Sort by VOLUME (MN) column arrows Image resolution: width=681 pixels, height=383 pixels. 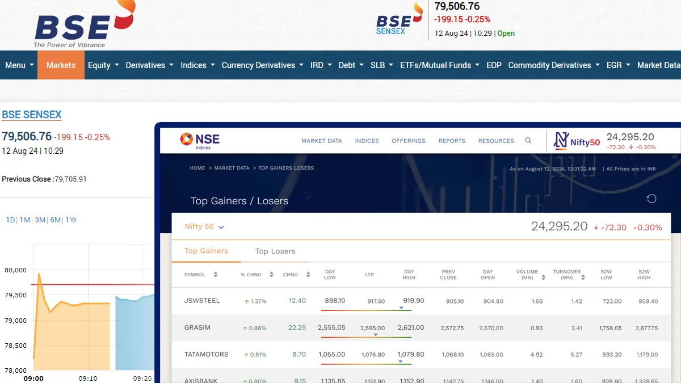pos(544,277)
